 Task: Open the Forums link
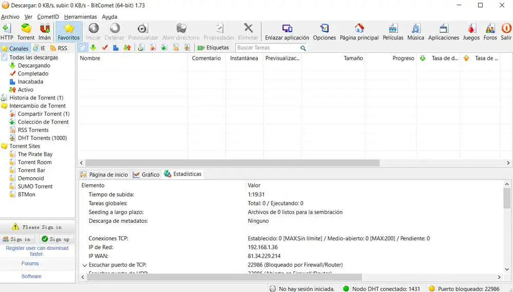coord(30,264)
